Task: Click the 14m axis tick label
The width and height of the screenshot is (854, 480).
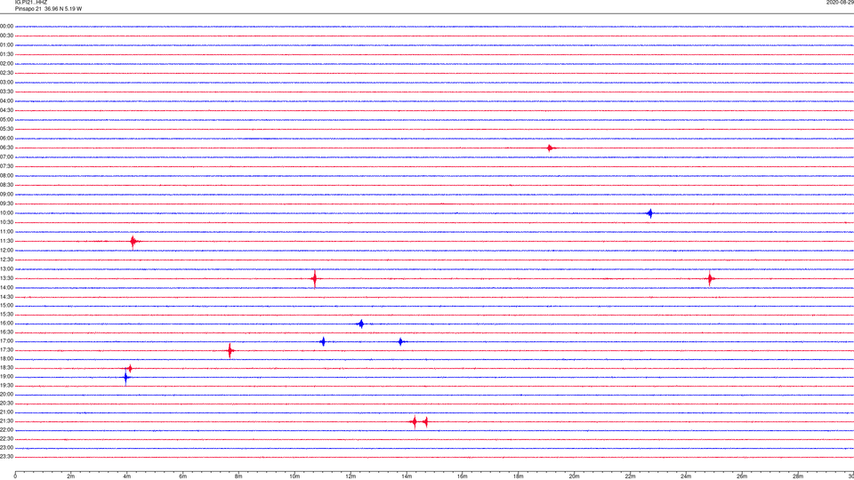Action: [x=407, y=476]
